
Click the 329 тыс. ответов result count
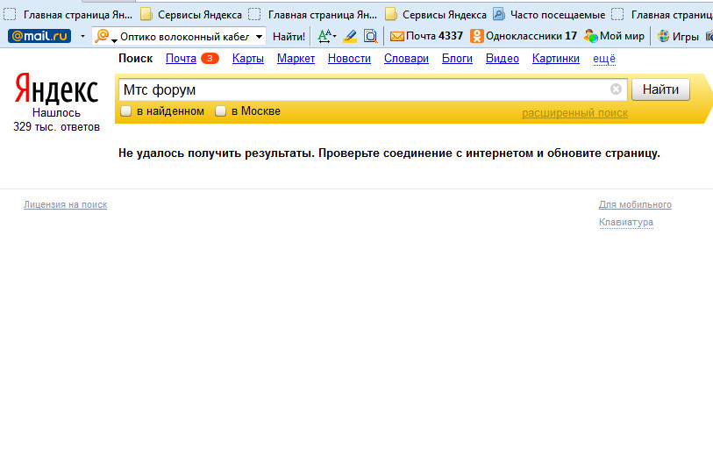56,127
